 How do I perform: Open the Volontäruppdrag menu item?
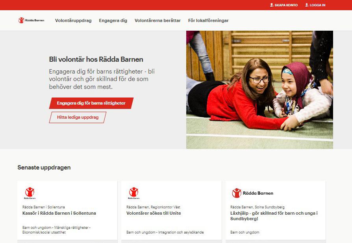click(73, 20)
